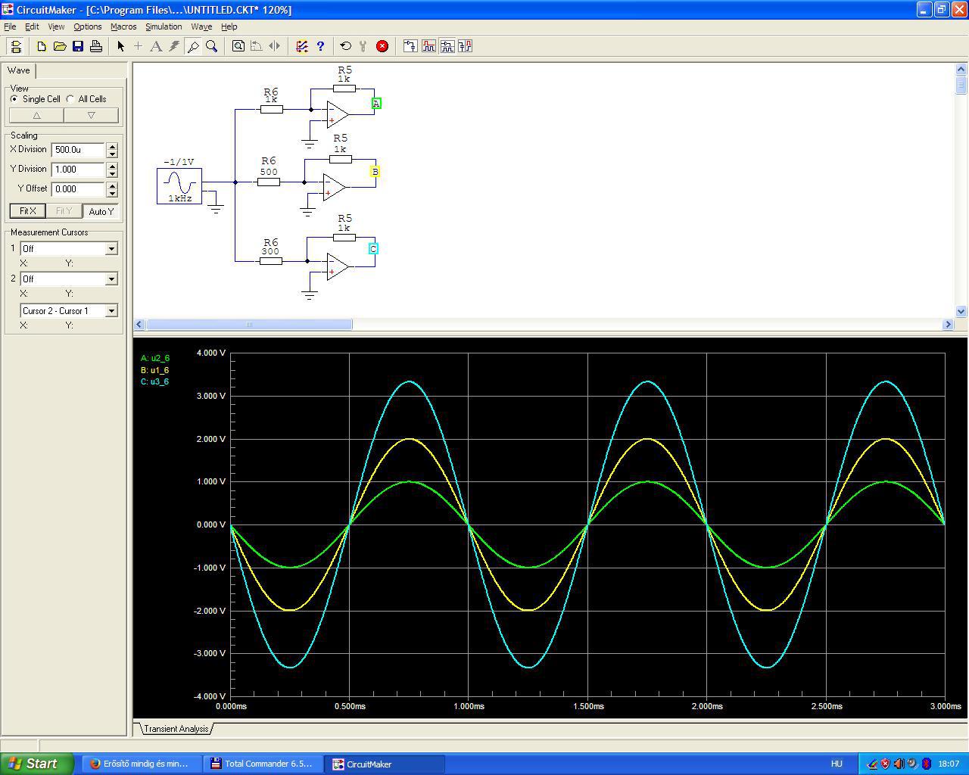Open a file with the folder icon
The width and height of the screenshot is (969, 775).
(60, 46)
